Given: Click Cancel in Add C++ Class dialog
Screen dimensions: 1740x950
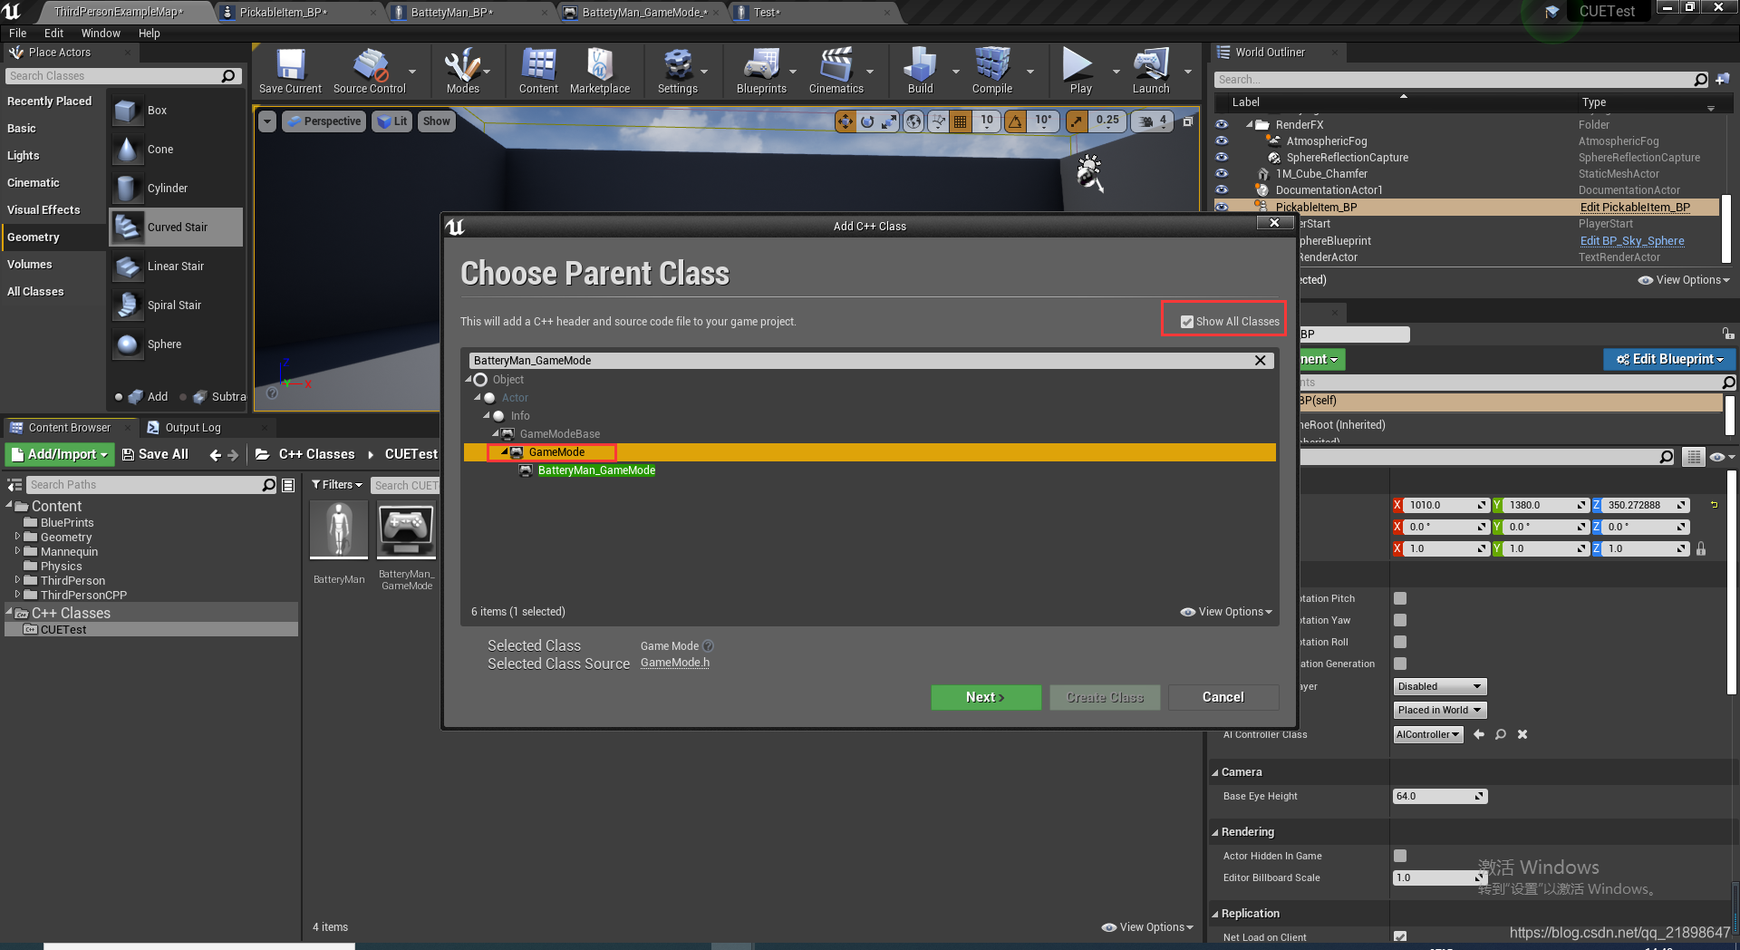Looking at the screenshot, I should pyautogui.click(x=1223, y=697).
